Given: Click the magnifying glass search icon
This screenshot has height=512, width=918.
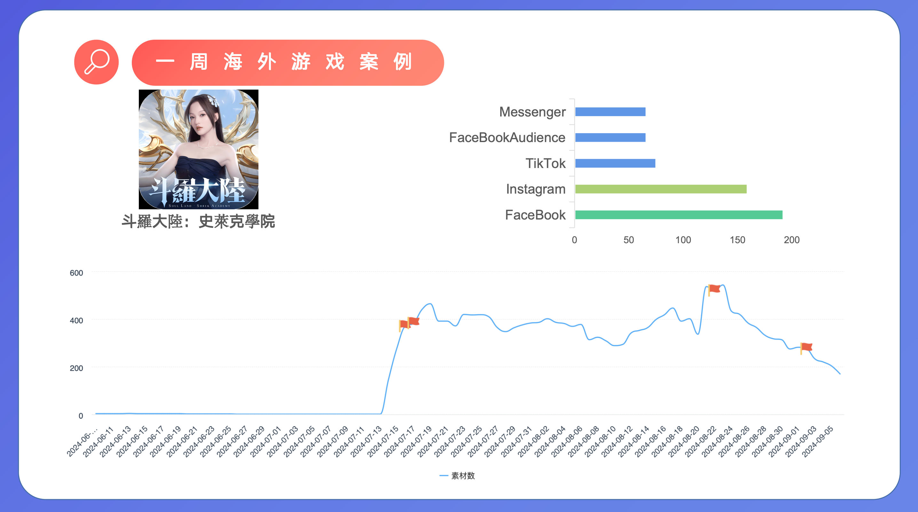Looking at the screenshot, I should coord(96,62).
